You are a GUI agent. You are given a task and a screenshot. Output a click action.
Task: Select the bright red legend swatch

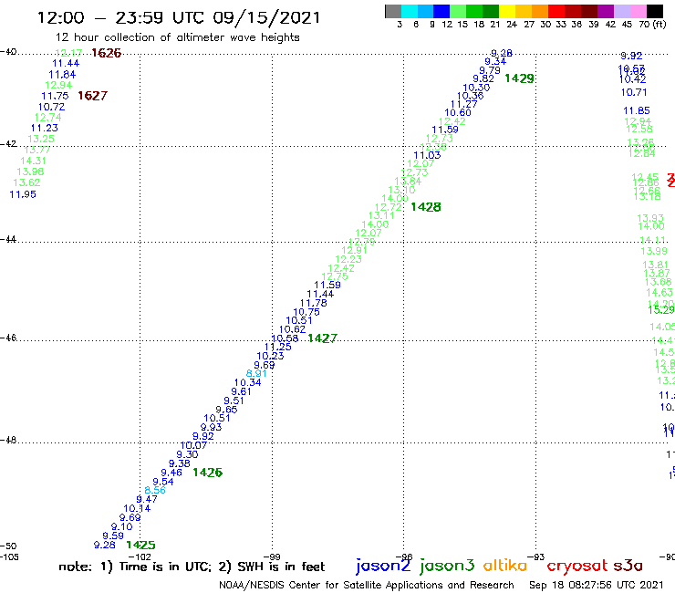pyautogui.click(x=556, y=11)
